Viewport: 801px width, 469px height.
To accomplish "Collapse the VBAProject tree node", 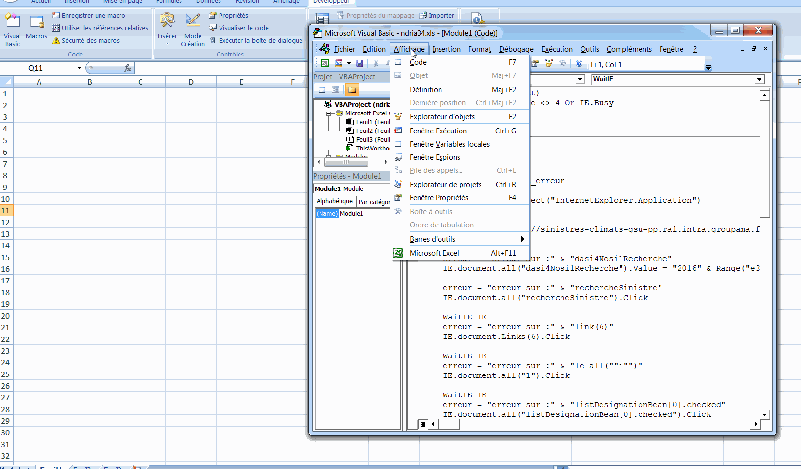I will point(318,105).
